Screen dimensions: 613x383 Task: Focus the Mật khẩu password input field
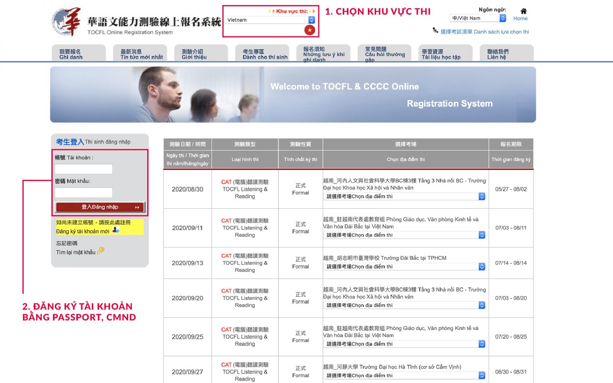pyautogui.click(x=84, y=193)
